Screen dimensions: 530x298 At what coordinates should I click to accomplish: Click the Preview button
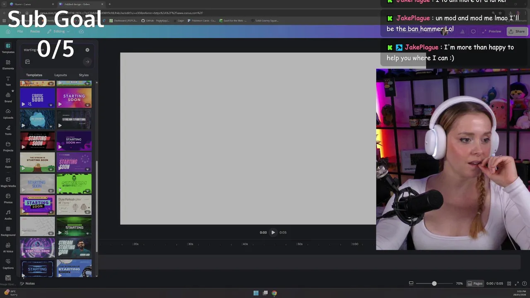click(x=491, y=31)
